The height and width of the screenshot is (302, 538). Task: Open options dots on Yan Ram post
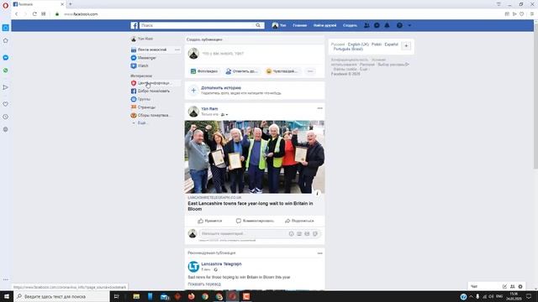click(x=319, y=108)
